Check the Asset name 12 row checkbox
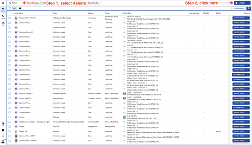The image size is (252, 145). click(x=9, y=42)
